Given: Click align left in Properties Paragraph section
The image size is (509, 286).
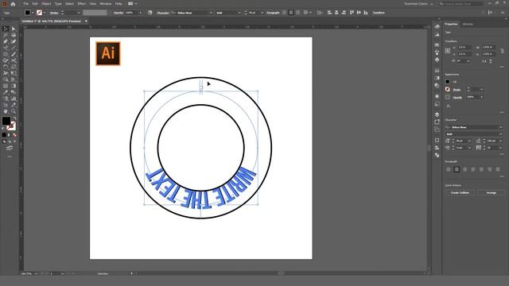Looking at the screenshot, I should pos(449,169).
